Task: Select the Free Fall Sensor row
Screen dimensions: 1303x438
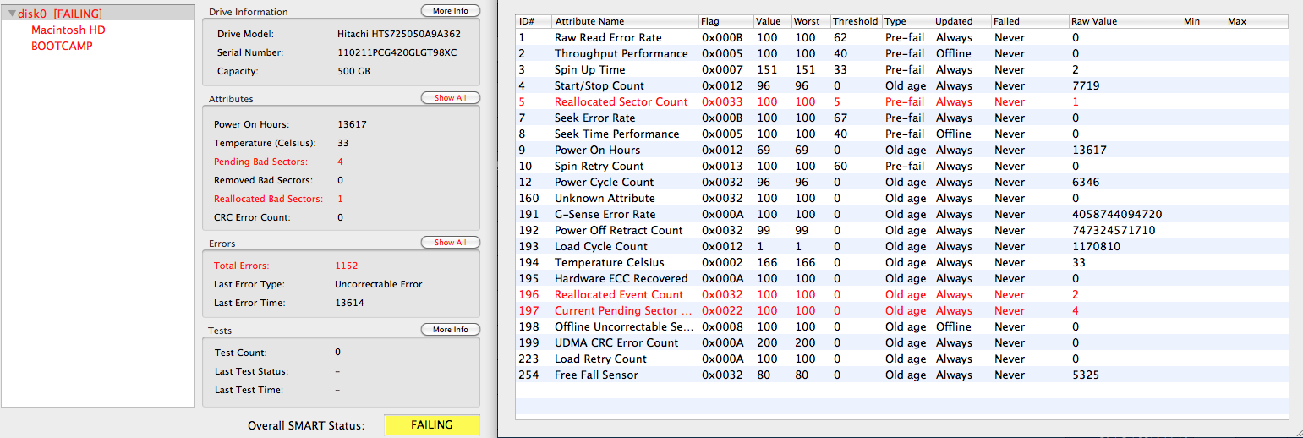Action: 596,375
